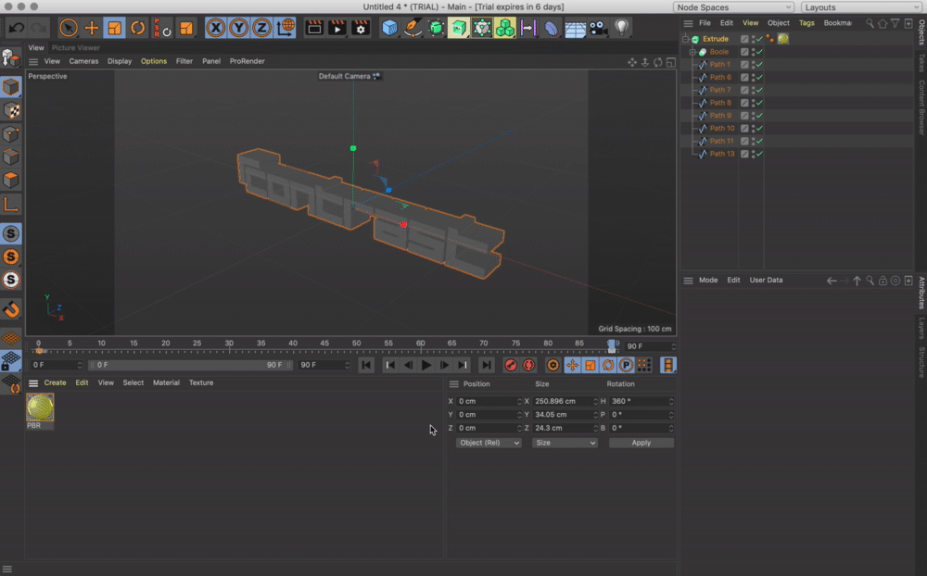This screenshot has width=927, height=576.
Task: Click the Undo arrow icon
Action: 17,28
